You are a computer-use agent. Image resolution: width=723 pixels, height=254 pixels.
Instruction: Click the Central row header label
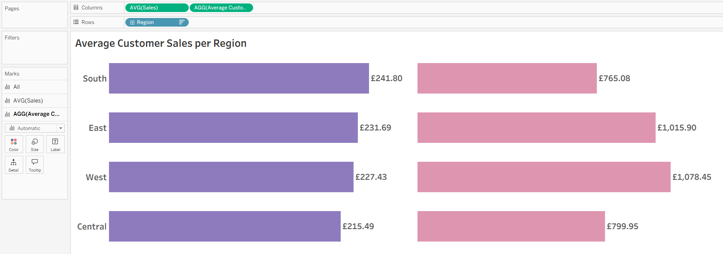coord(92,227)
